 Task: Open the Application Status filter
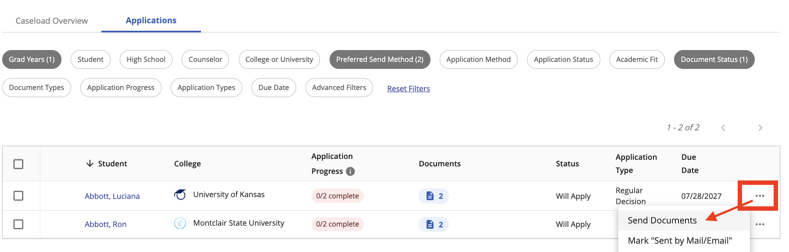(x=563, y=59)
